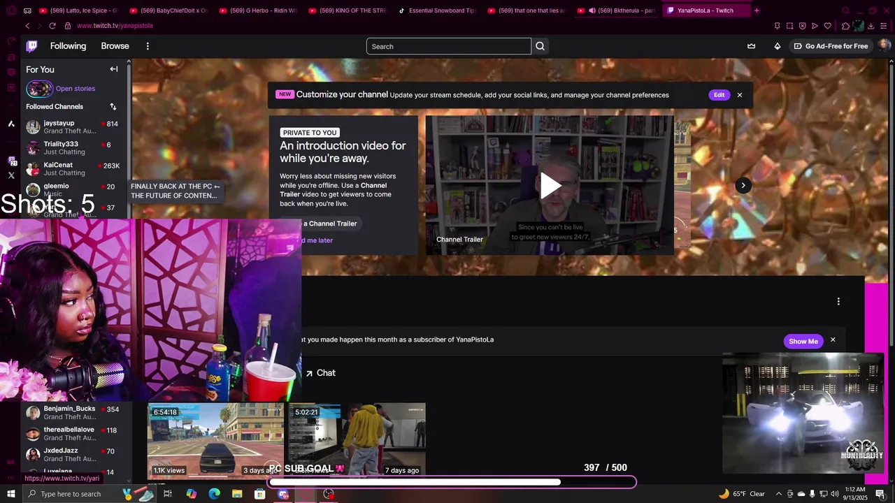Open Microsoft Store from taskbar
This screenshot has height=503, width=895.
coord(260,494)
